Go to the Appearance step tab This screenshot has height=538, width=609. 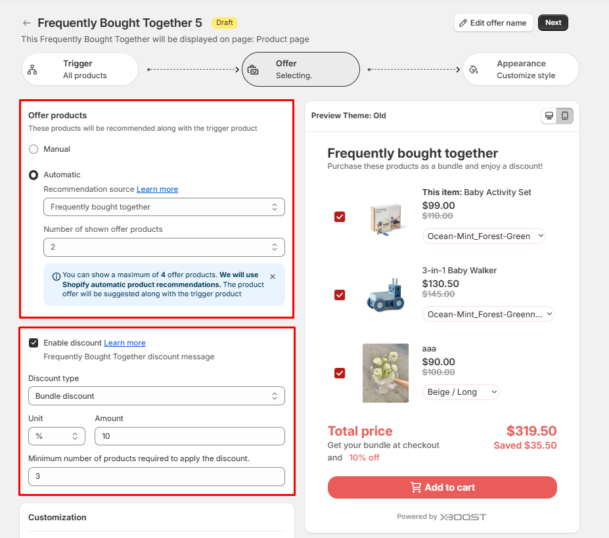pyautogui.click(x=521, y=70)
